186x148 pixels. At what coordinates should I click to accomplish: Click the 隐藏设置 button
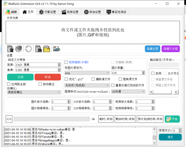(x=153, y=49)
